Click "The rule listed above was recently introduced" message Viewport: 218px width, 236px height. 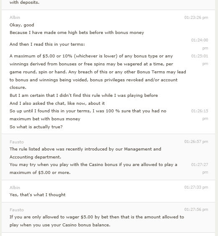point(85,153)
